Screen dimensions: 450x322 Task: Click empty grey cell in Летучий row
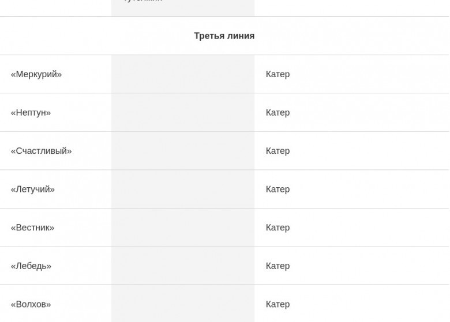tap(183, 189)
